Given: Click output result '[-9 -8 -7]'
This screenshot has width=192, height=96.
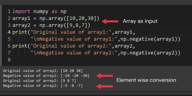Looking at the screenshot, I should tap(72, 86).
